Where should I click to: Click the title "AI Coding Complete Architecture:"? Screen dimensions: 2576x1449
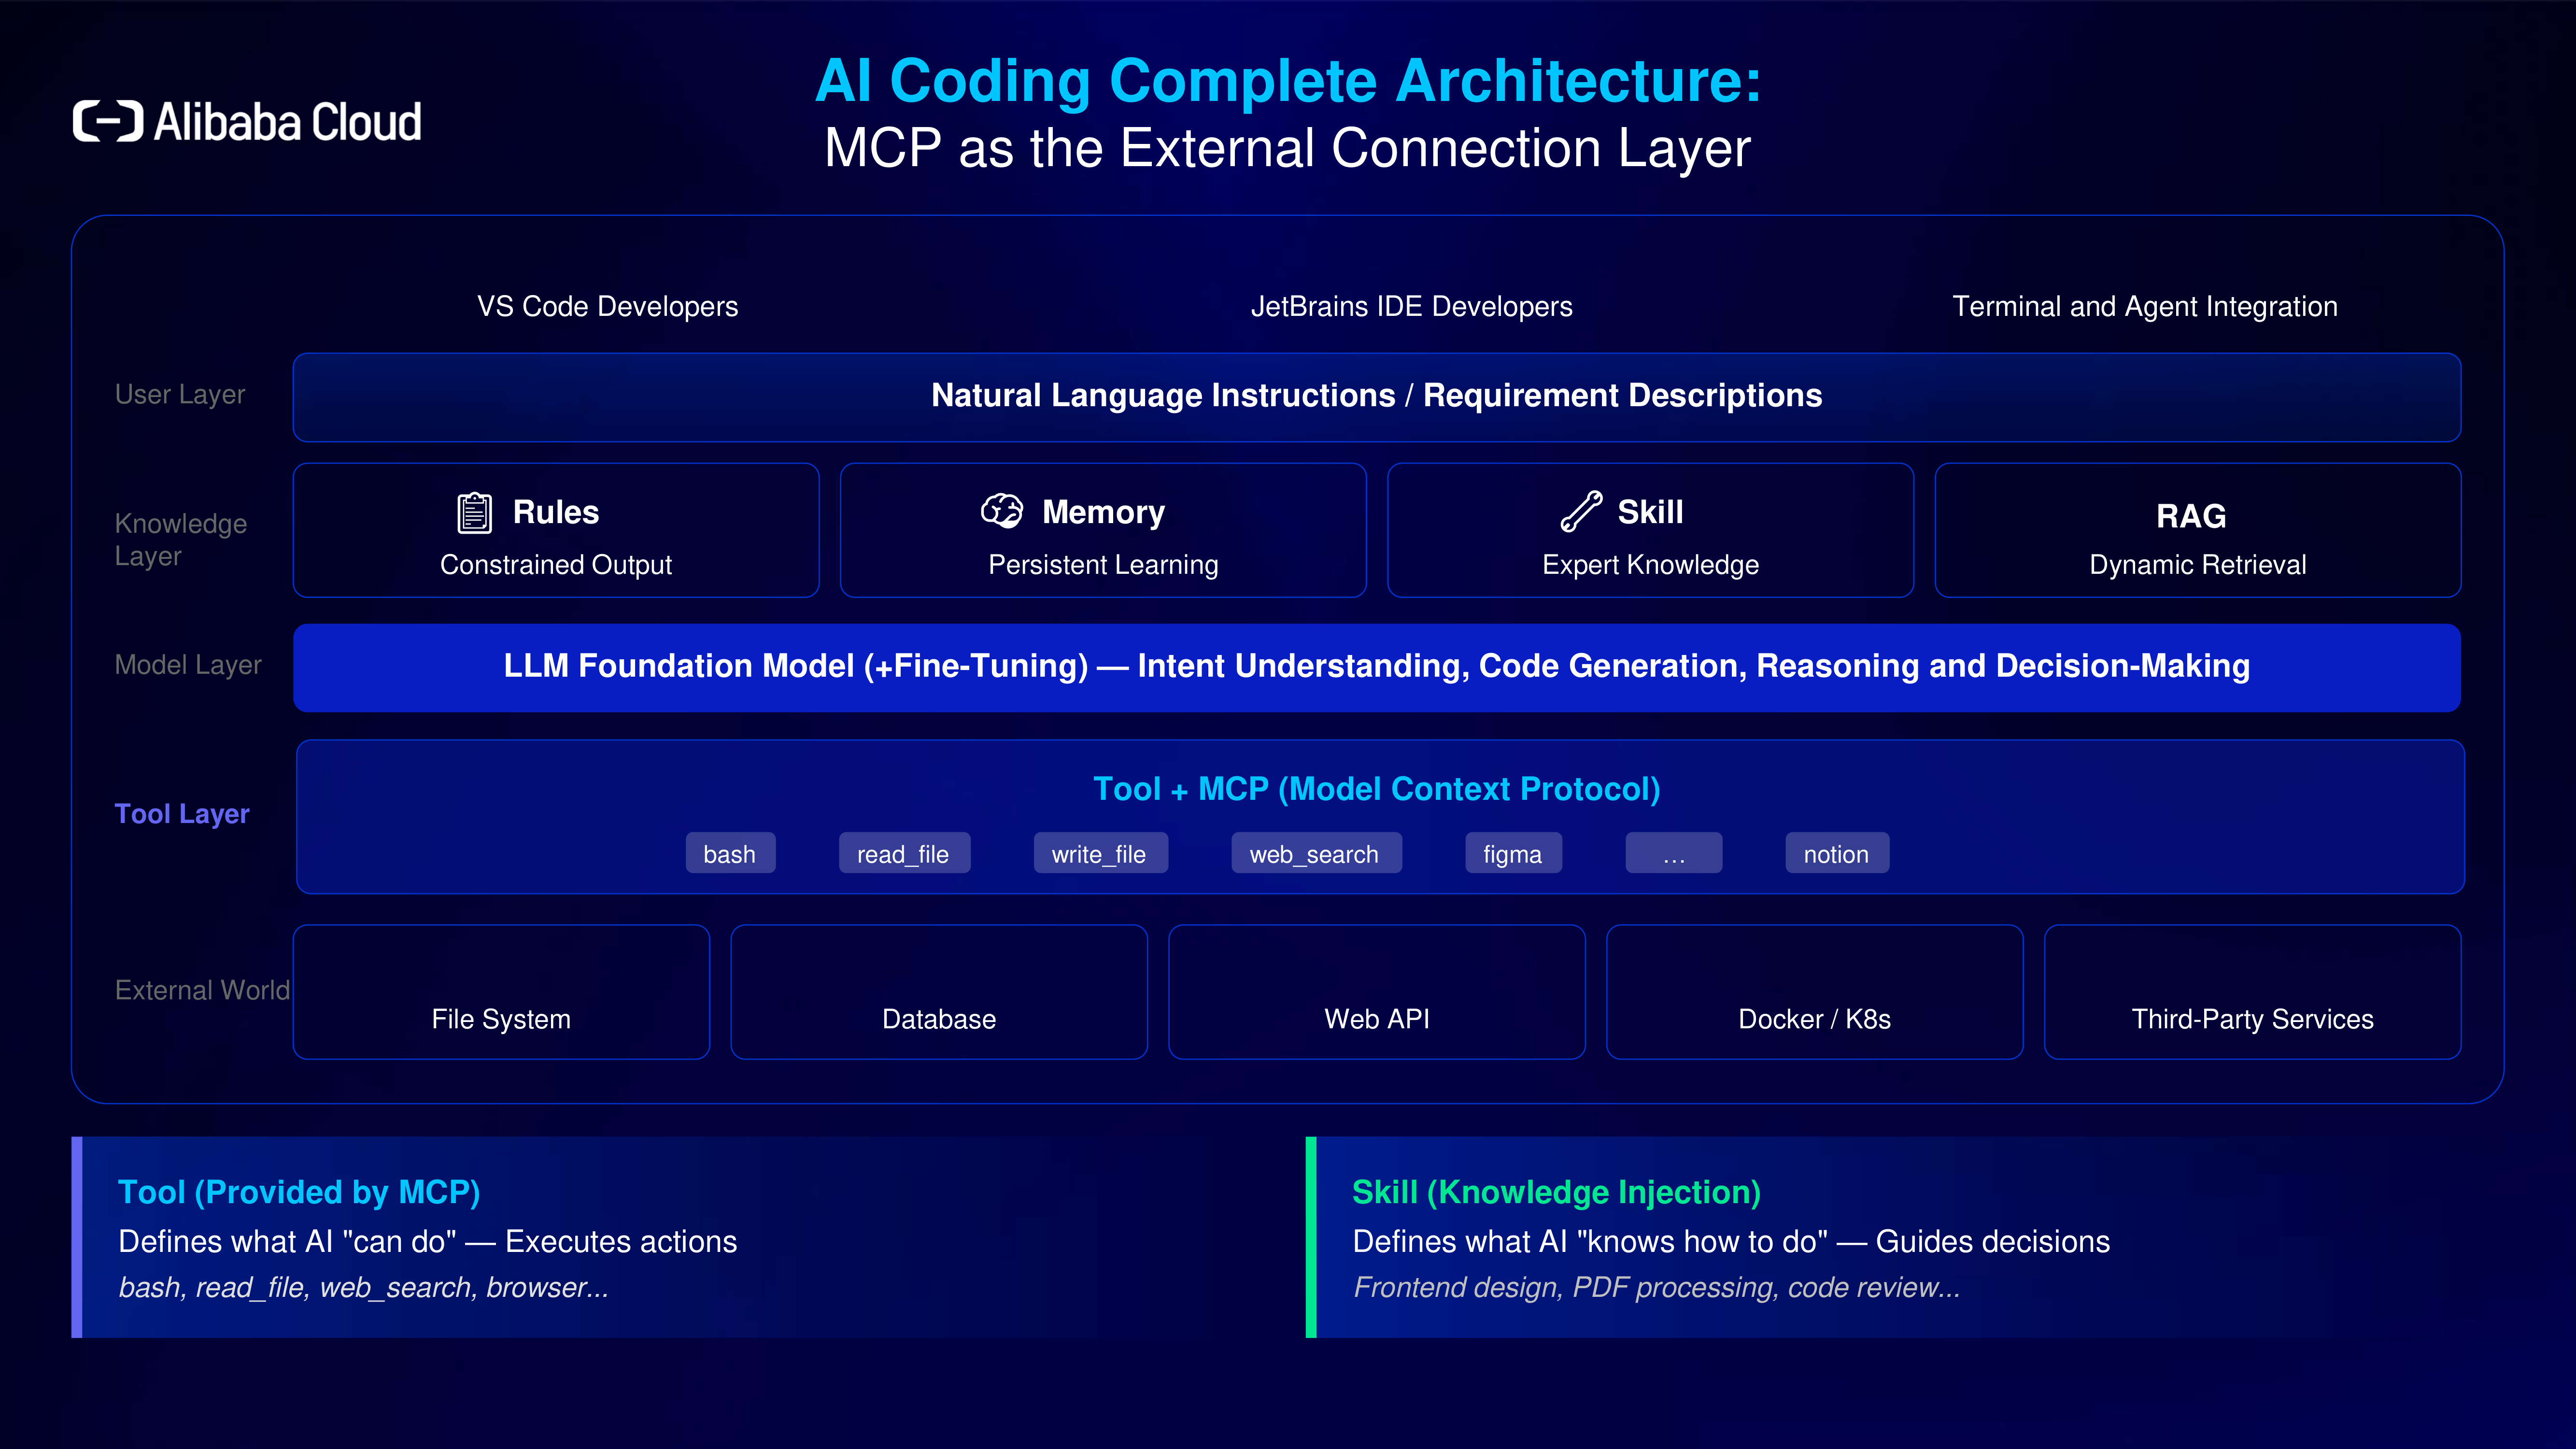(x=1288, y=80)
